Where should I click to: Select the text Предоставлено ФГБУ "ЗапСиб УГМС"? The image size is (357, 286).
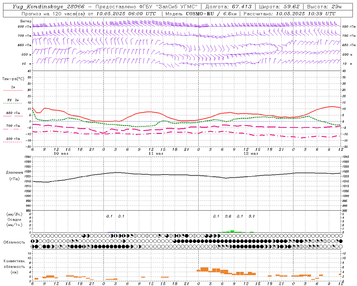(x=147, y=7)
